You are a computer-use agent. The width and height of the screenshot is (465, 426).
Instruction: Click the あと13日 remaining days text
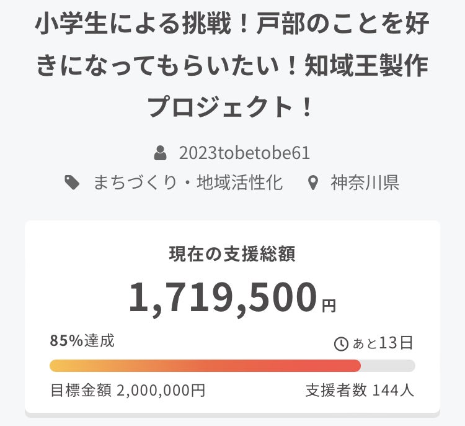(383, 343)
